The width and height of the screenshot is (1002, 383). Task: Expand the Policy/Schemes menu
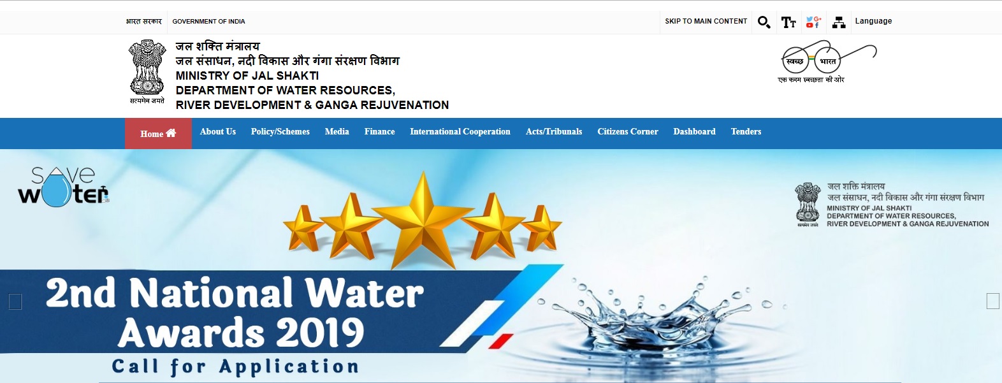tap(280, 132)
